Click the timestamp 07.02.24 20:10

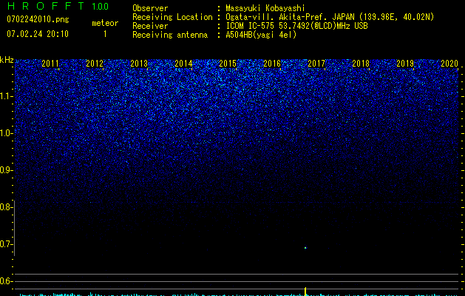coord(38,34)
